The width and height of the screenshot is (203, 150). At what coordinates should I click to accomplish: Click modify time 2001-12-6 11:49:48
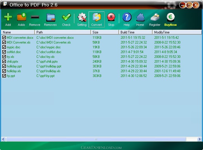tap(167, 71)
